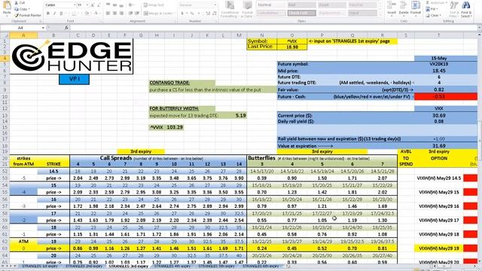482x271 pixels.
Task: Apply the Font Color letter A
Action: (96, 14)
